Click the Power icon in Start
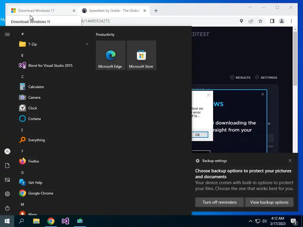This screenshot has width=303, height=227. (7, 208)
